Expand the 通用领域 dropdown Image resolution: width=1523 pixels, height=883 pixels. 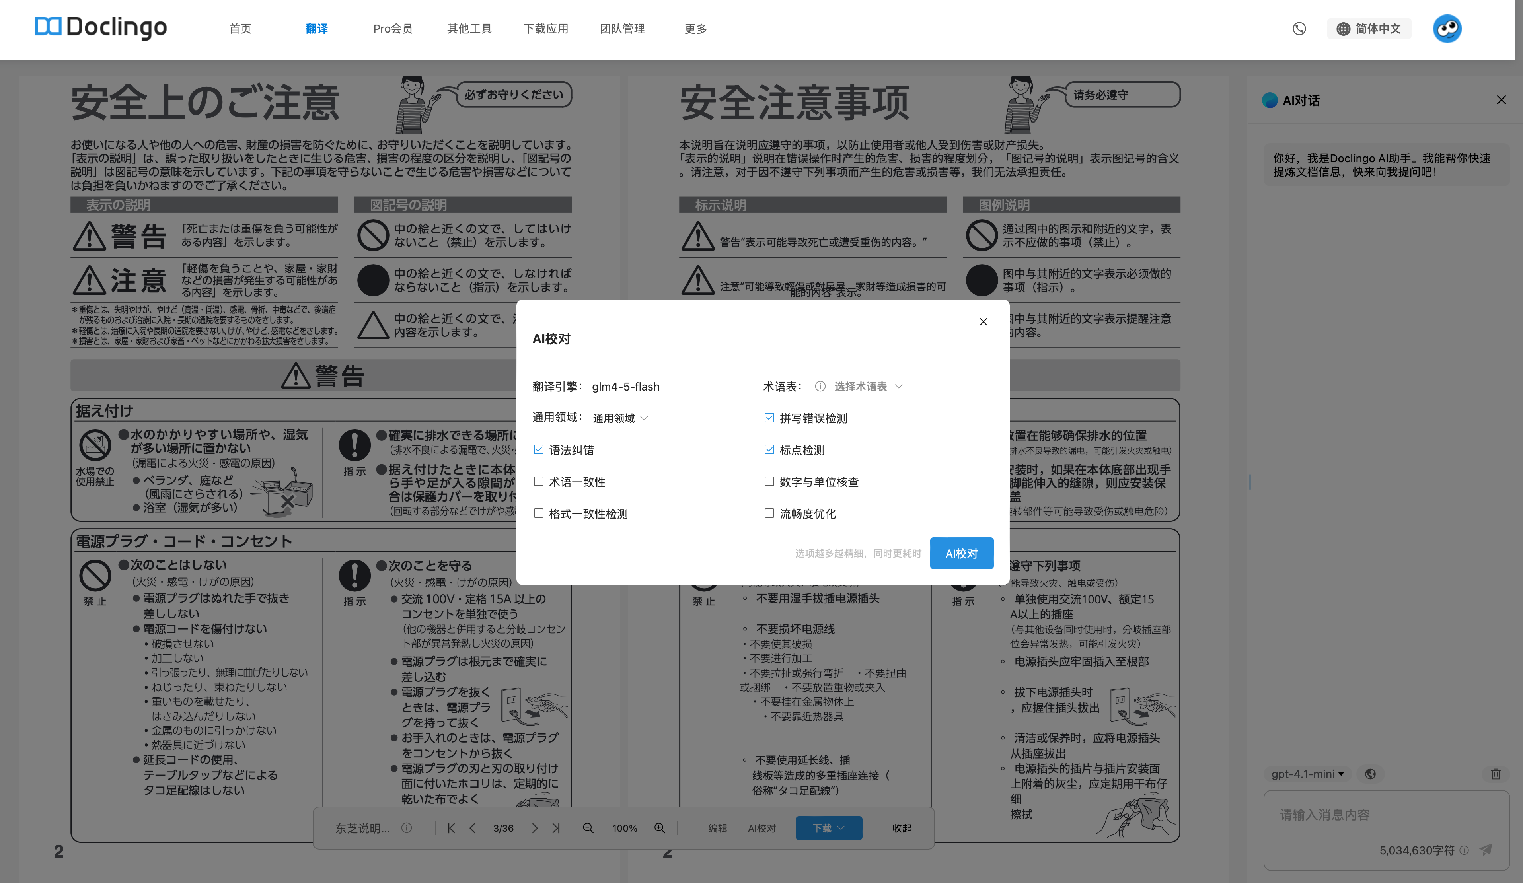point(620,418)
